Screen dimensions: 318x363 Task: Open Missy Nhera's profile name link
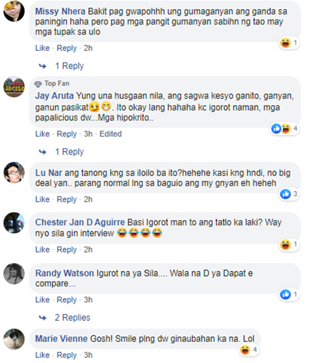60,11
